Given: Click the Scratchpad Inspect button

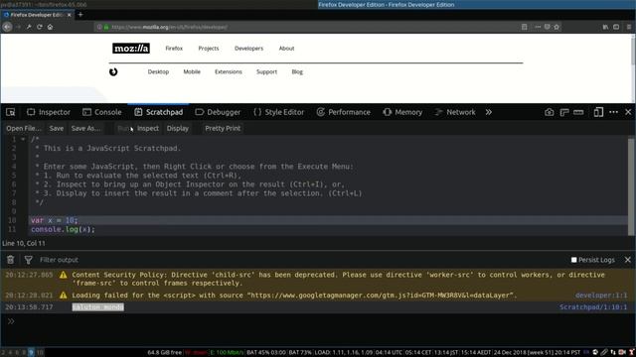Looking at the screenshot, I should click(148, 128).
